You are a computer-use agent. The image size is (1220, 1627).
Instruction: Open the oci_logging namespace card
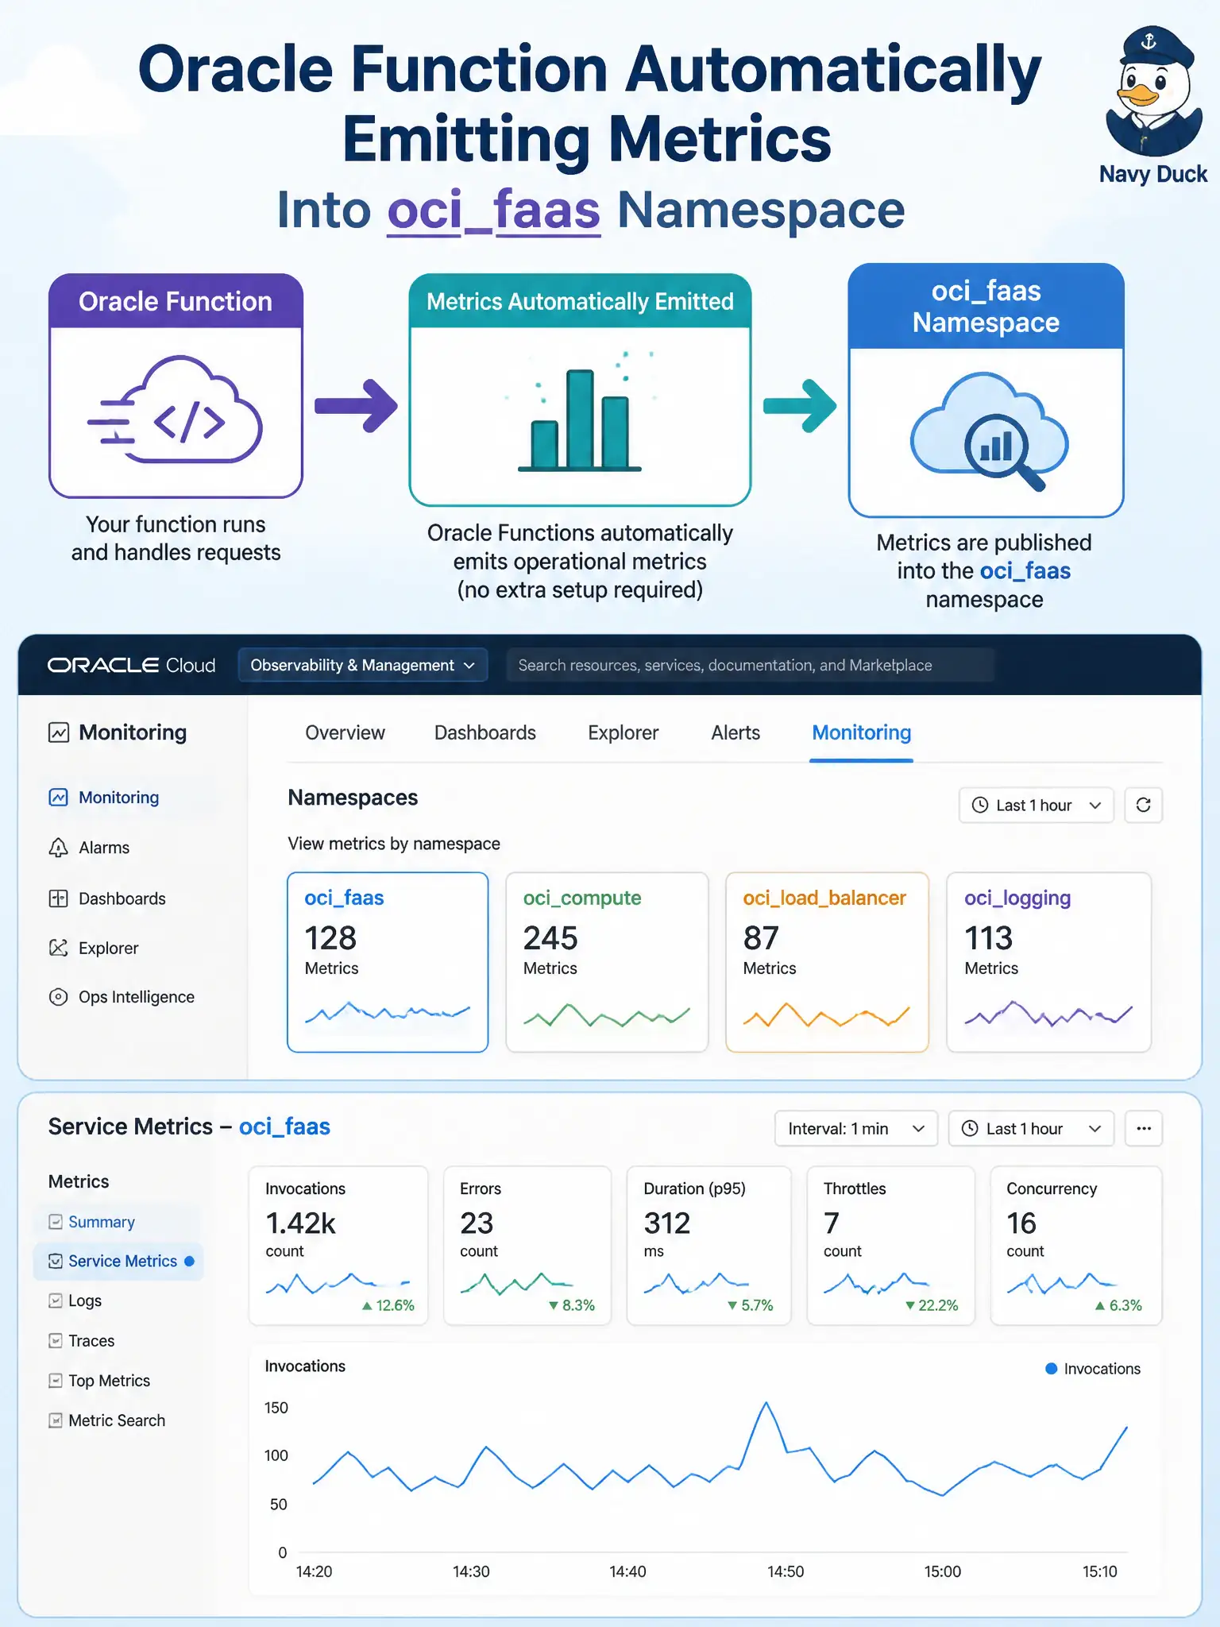pyautogui.click(x=1048, y=962)
